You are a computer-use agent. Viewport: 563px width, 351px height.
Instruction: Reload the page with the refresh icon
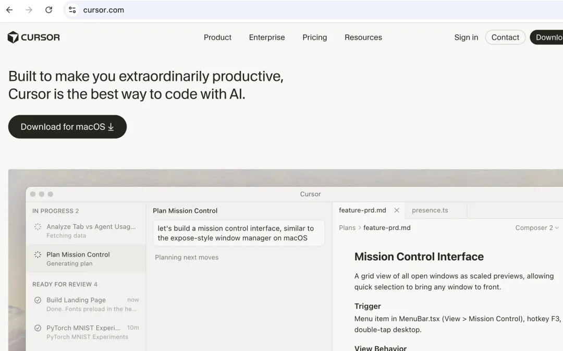pyautogui.click(x=49, y=10)
